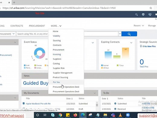The width and height of the screenshot is (157, 118).
Task: Open search options arrow beside blue button
Action: tap(120, 34)
